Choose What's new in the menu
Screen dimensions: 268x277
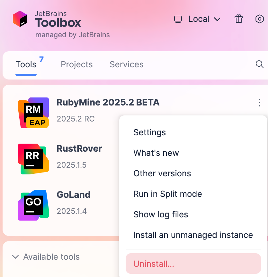pos(156,153)
